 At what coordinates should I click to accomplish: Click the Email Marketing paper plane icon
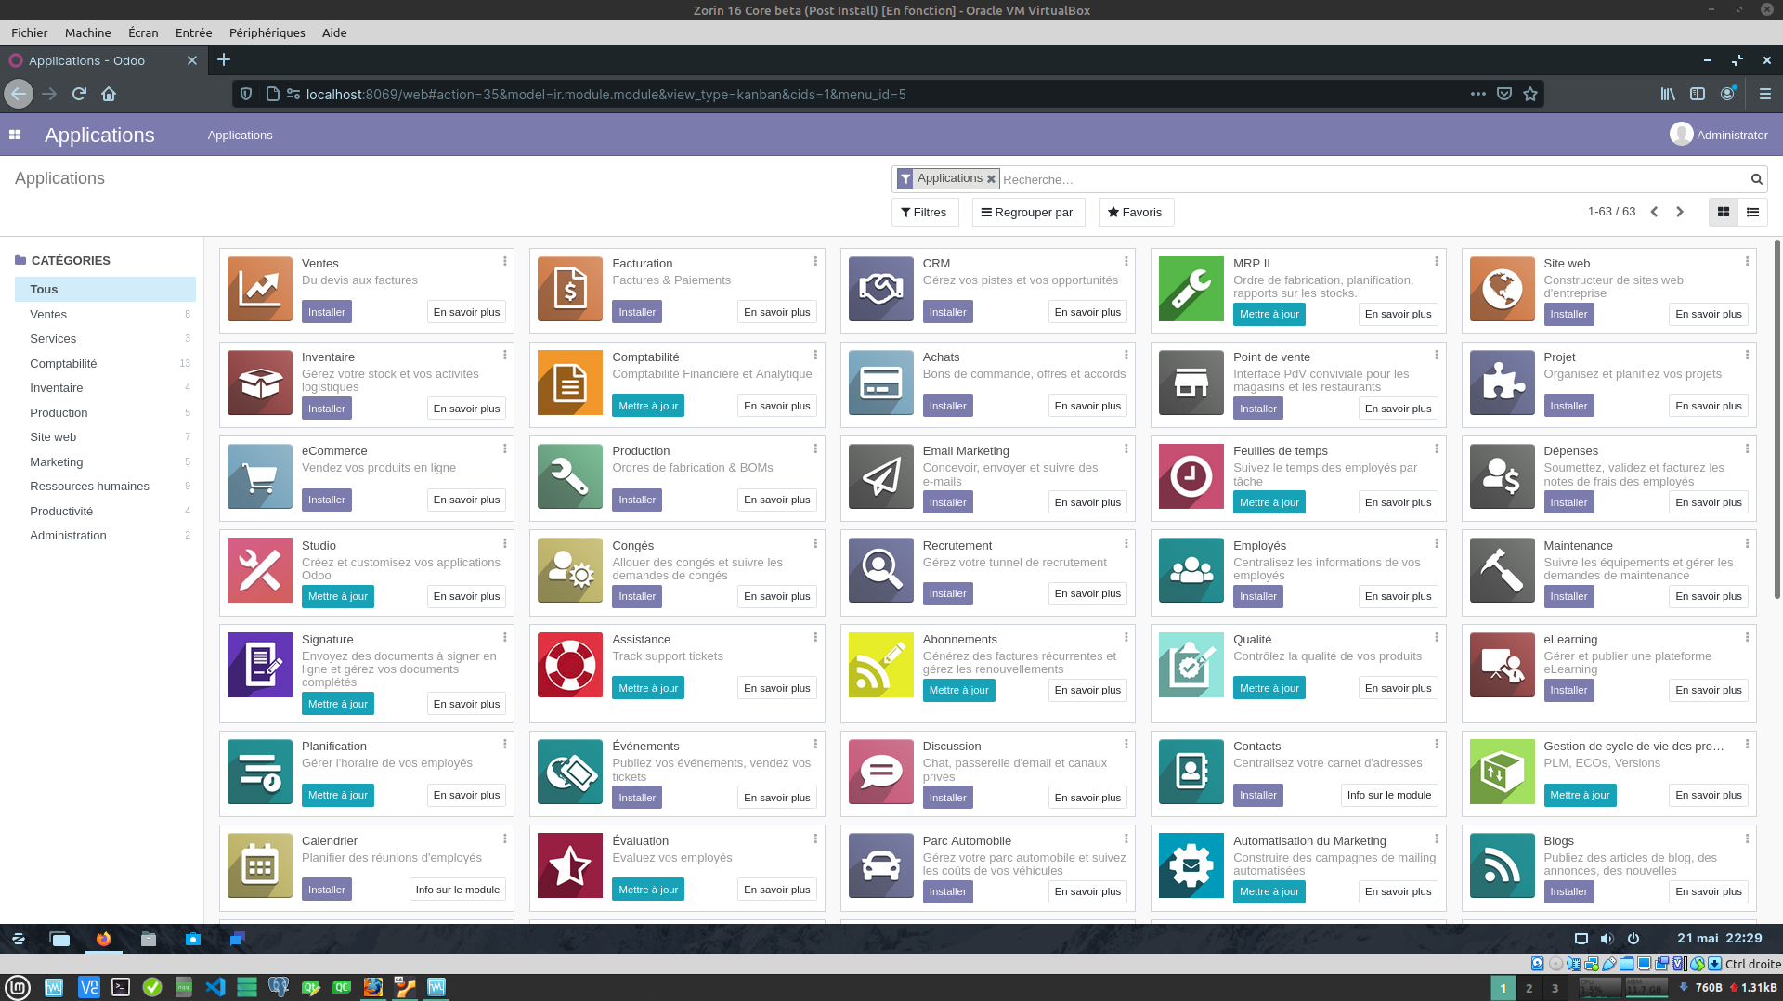click(x=880, y=476)
